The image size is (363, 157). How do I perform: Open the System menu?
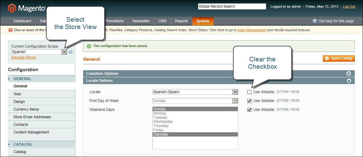(x=203, y=21)
